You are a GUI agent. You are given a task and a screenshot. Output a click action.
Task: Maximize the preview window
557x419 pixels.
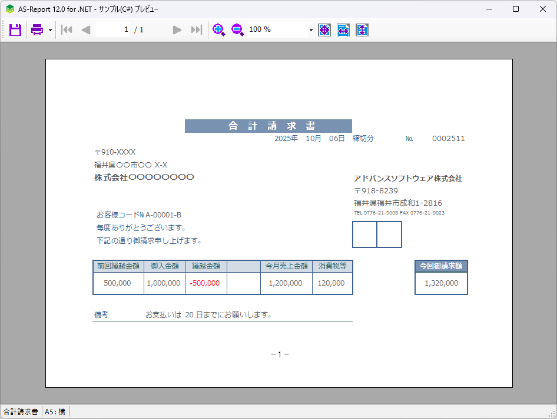(x=516, y=9)
